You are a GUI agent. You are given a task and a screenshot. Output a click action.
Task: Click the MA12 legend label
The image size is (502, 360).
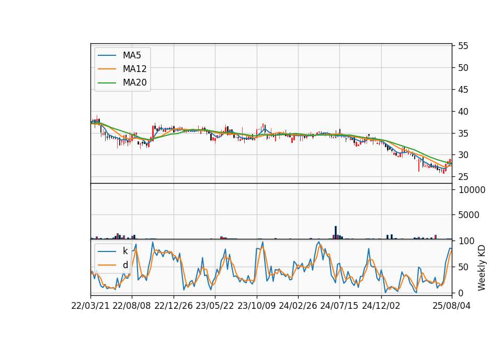(134, 69)
